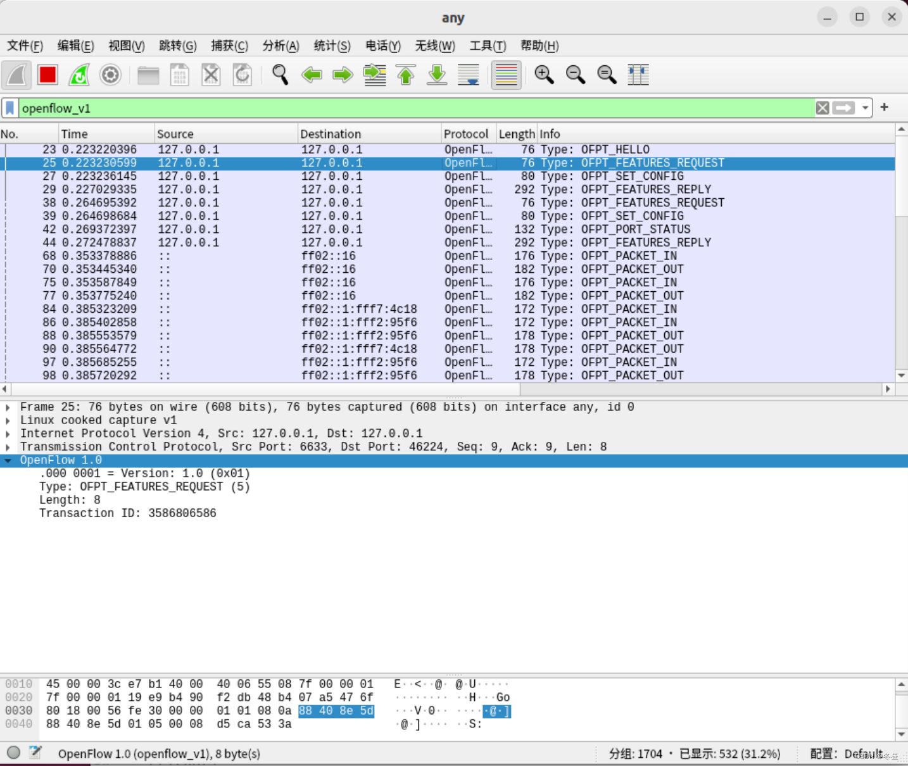Reset text zoom to normal size
Image resolution: width=908 pixels, height=766 pixels.
click(x=607, y=75)
